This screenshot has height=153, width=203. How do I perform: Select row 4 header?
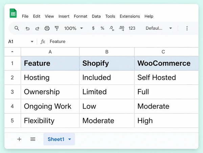13,106
